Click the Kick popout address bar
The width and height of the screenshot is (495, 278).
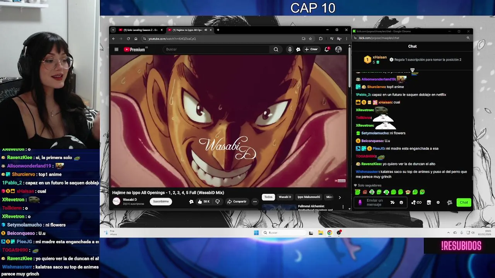[410, 38]
